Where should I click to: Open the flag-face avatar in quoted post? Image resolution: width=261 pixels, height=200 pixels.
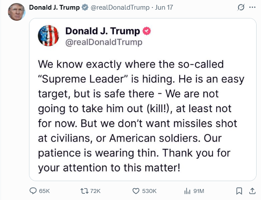[x=48, y=36]
